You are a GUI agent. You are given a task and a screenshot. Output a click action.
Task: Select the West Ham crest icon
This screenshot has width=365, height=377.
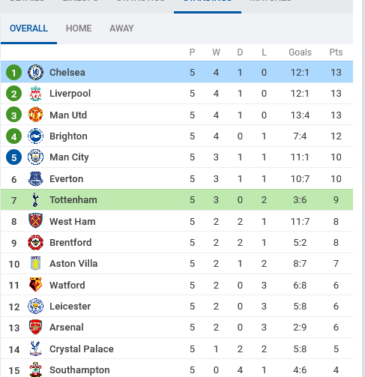[35, 221]
